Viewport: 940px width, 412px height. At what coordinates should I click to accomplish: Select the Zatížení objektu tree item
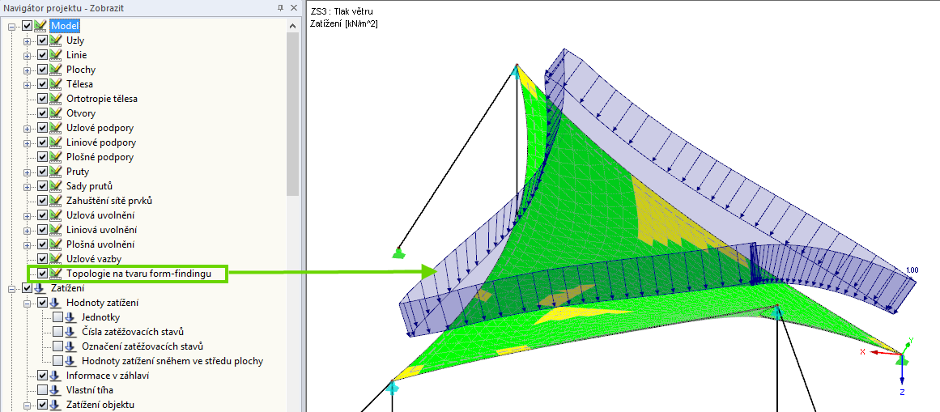click(x=100, y=405)
